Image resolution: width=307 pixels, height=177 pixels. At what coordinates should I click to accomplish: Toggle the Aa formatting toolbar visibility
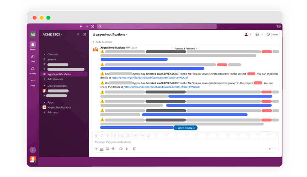click(x=102, y=149)
